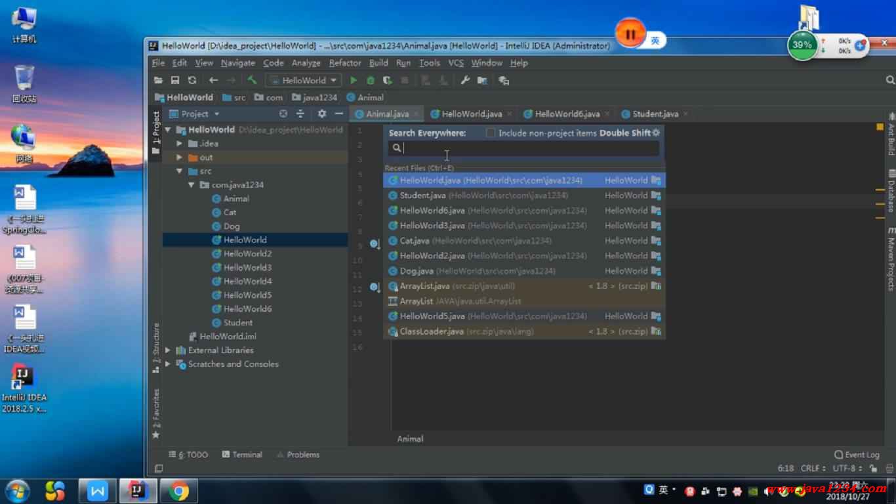The width and height of the screenshot is (896, 504).
Task: Click the Save All disk icon
Action: [175, 80]
